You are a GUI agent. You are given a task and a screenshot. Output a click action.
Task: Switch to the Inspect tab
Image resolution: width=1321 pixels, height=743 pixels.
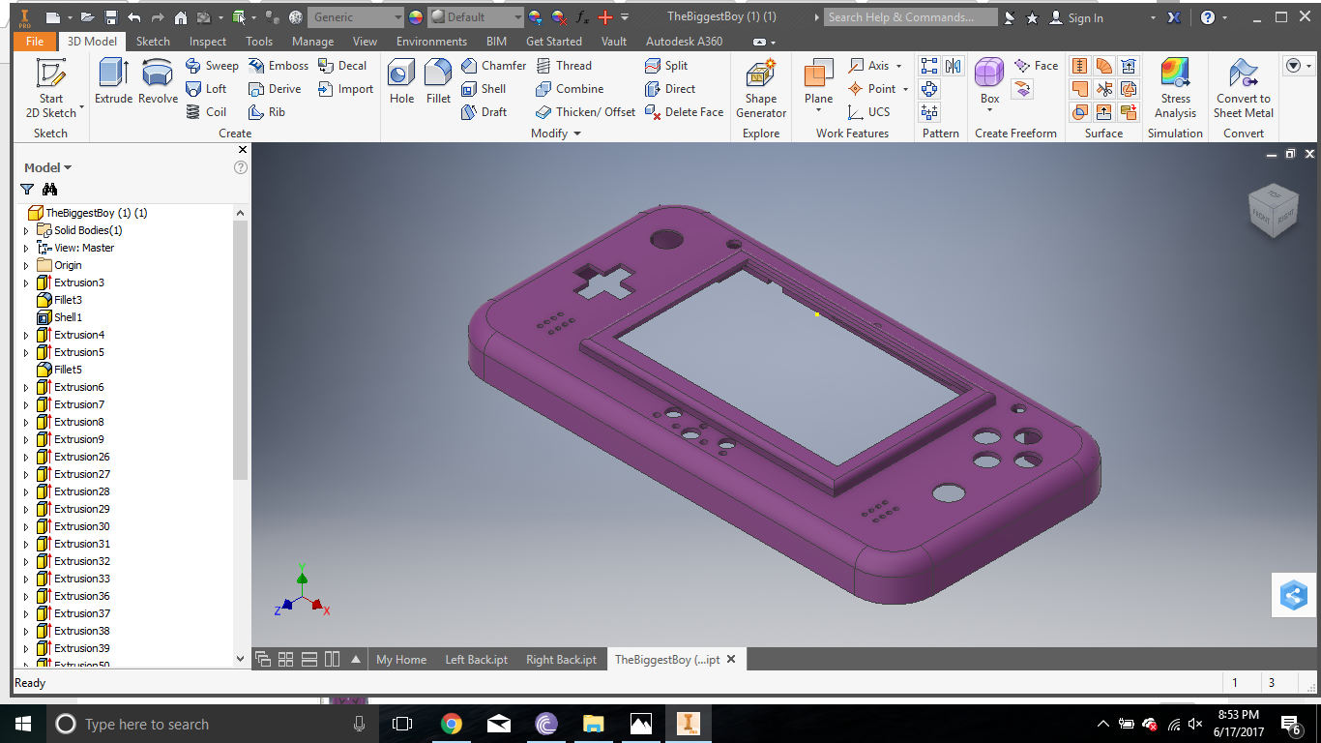(x=208, y=42)
